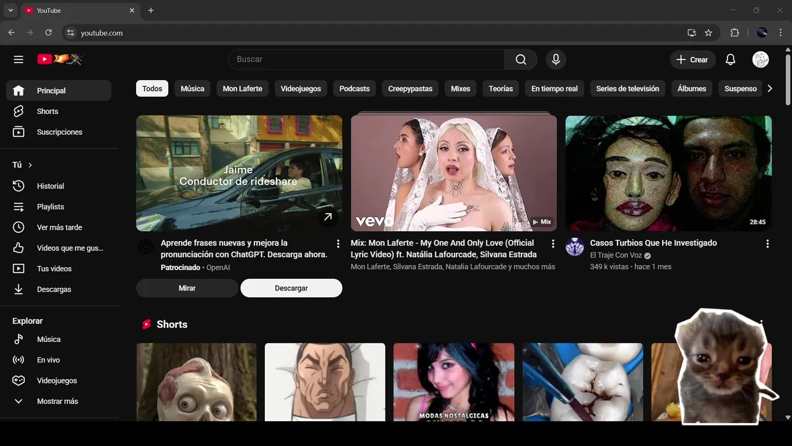Open a new browser tab
This screenshot has width=792, height=446.
tap(150, 11)
